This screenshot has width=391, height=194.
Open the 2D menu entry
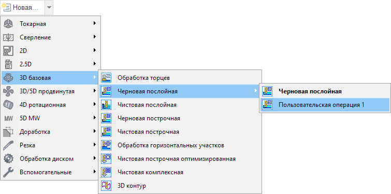51,51
